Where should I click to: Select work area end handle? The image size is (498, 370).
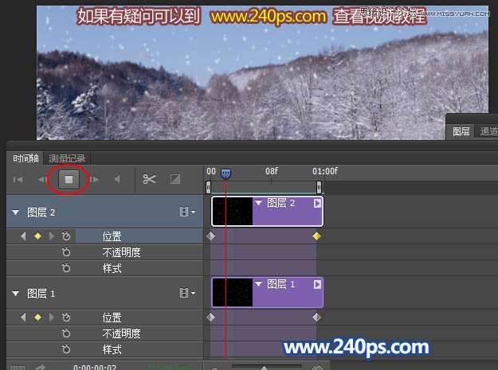tap(319, 187)
